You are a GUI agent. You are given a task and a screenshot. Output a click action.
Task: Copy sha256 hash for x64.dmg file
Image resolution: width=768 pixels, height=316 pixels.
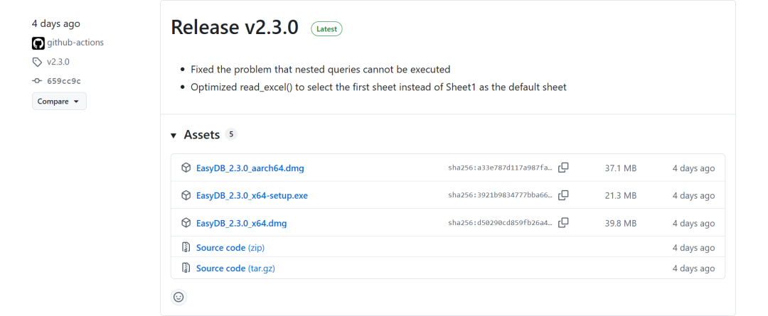[563, 223]
